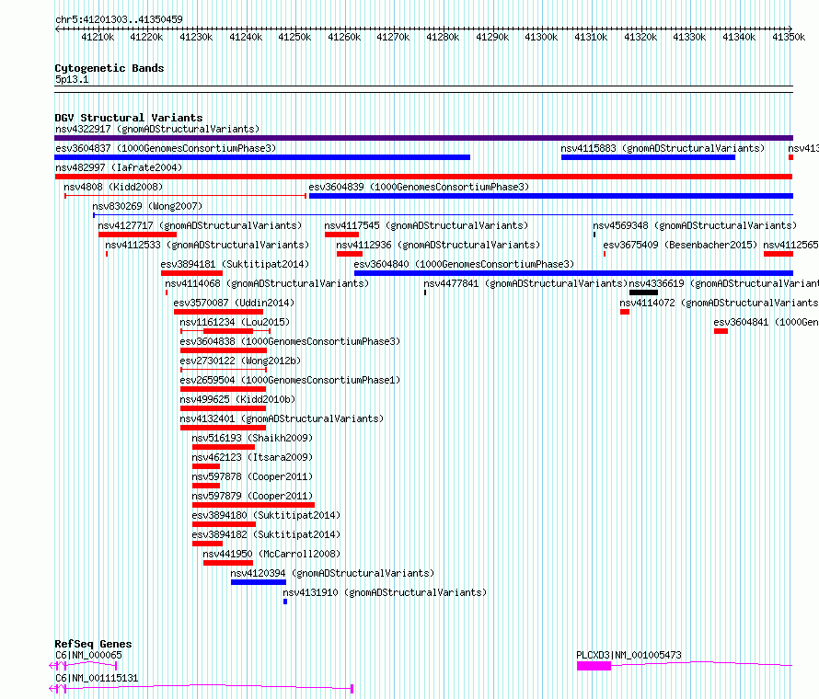Open the nsv4131910 variant label
Screen dimensions: 819x699
pyautogui.click(x=385, y=592)
